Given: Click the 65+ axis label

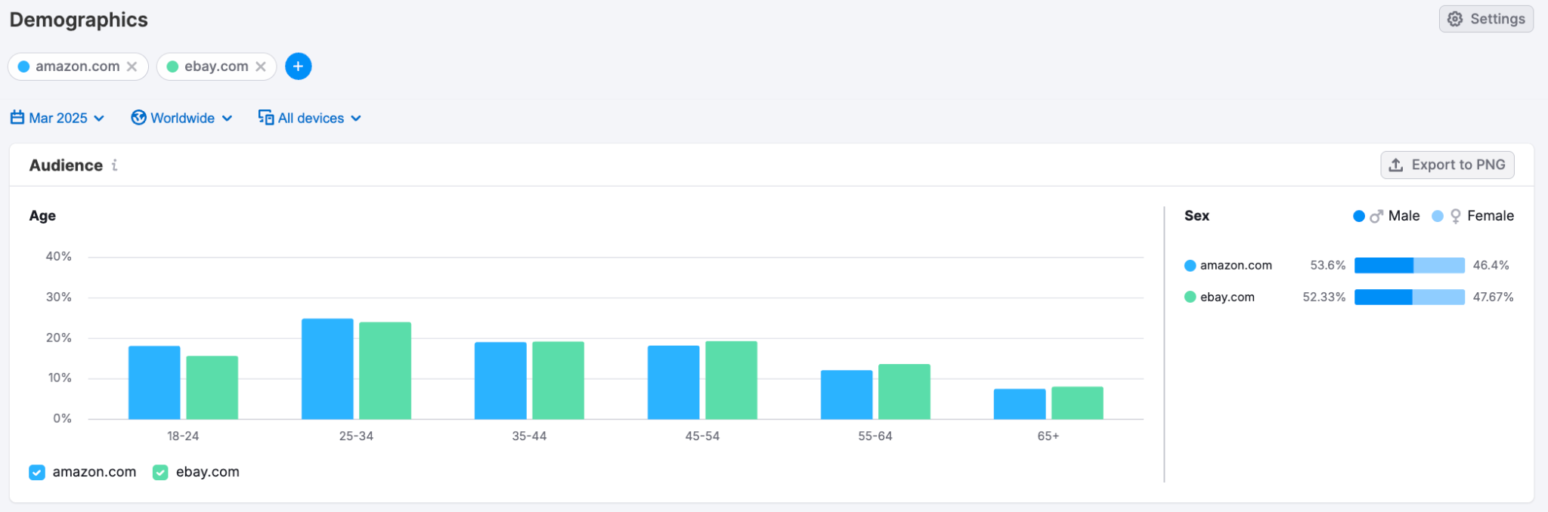Looking at the screenshot, I should (1048, 436).
